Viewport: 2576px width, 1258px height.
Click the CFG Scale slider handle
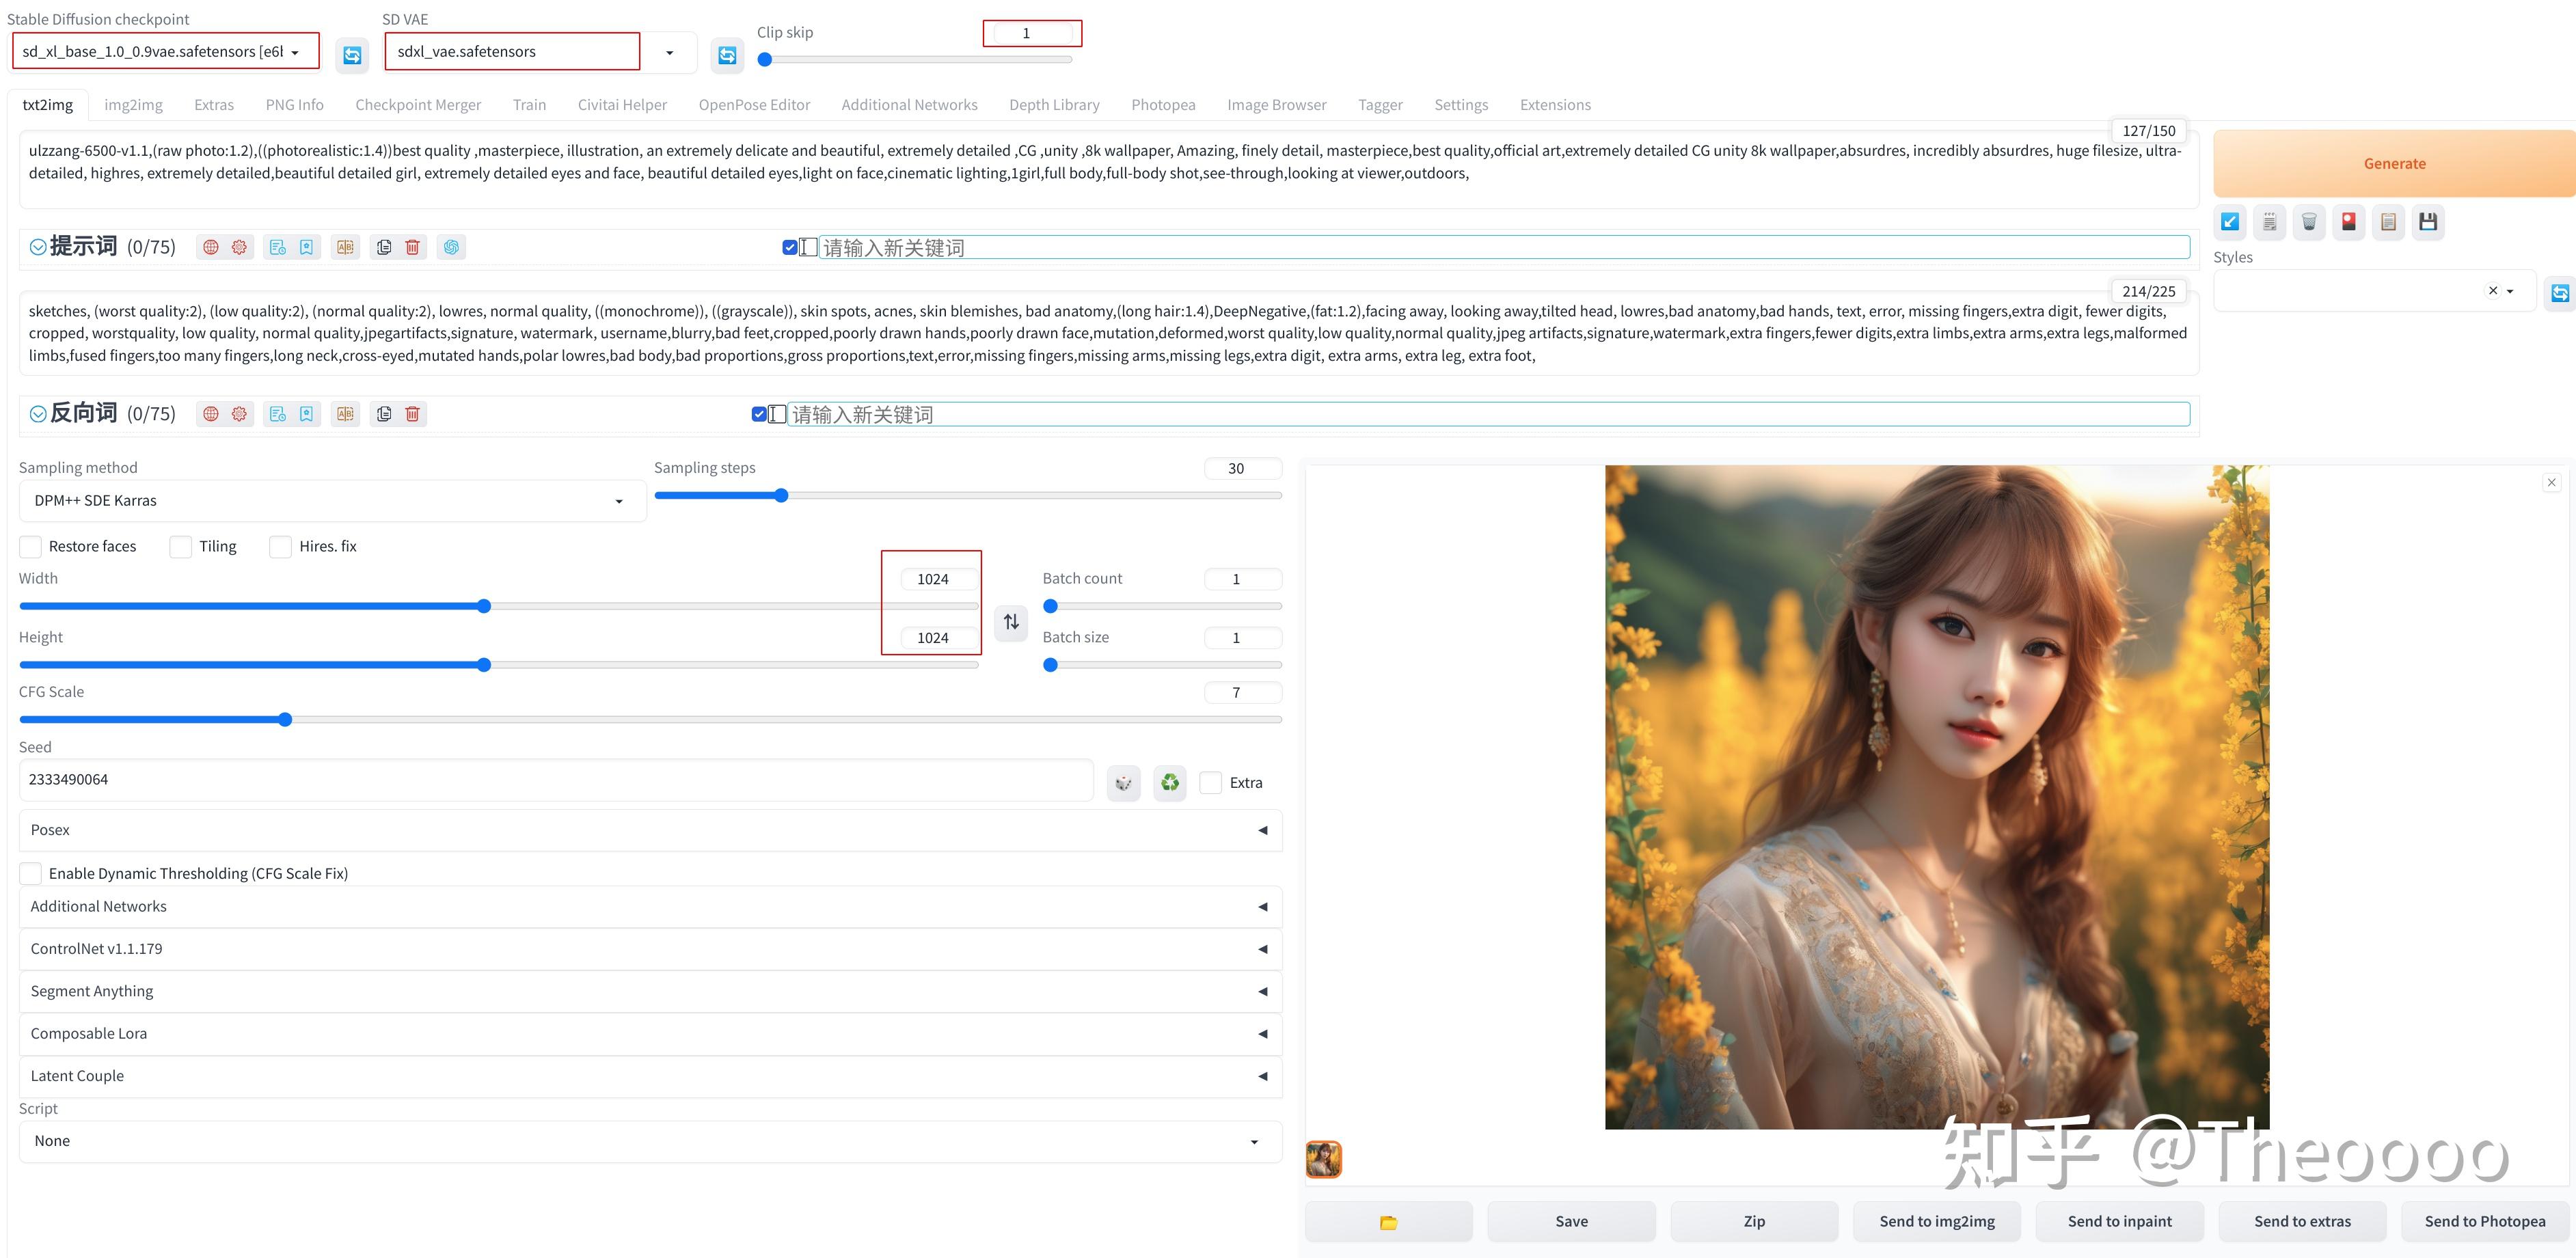click(285, 719)
